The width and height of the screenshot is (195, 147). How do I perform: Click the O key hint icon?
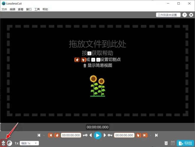point(98,60)
